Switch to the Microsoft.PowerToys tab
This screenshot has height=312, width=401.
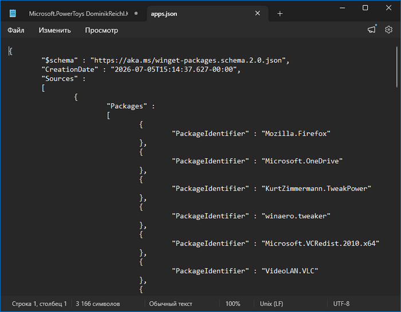click(78, 14)
